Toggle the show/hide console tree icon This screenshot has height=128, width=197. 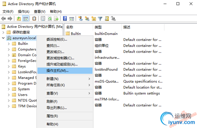point(26,19)
